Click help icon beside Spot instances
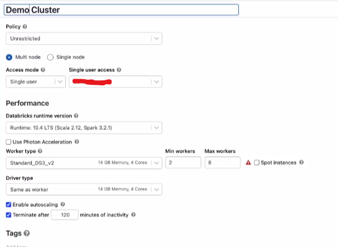 tap(301, 163)
